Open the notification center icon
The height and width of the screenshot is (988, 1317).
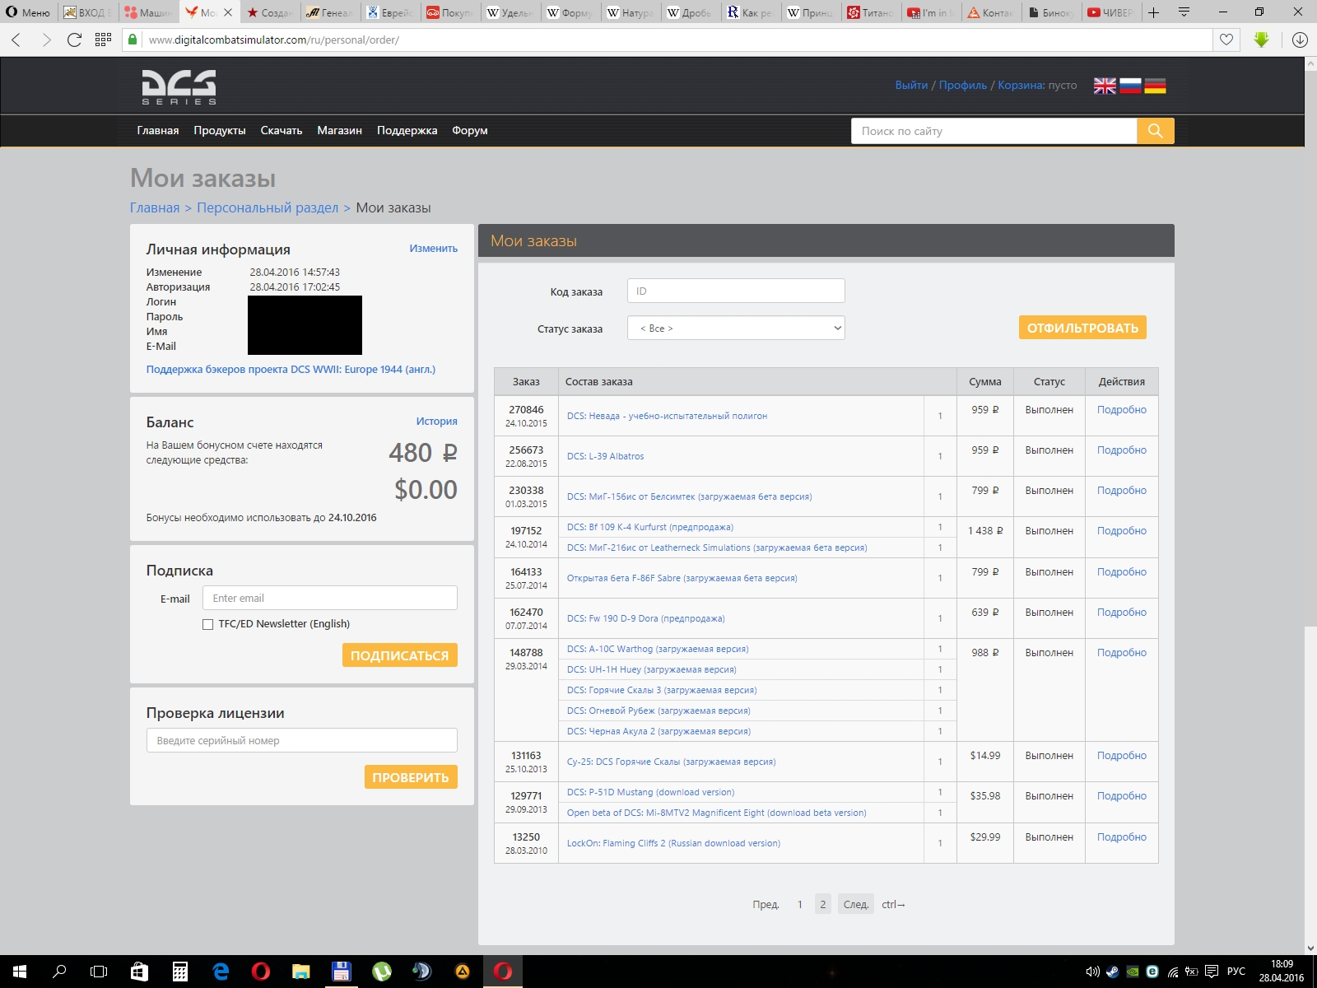coord(1213,972)
